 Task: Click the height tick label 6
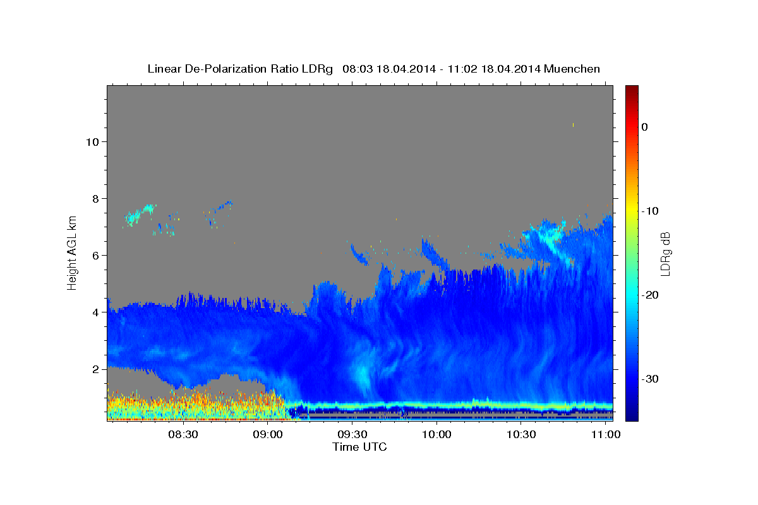pyautogui.click(x=96, y=256)
